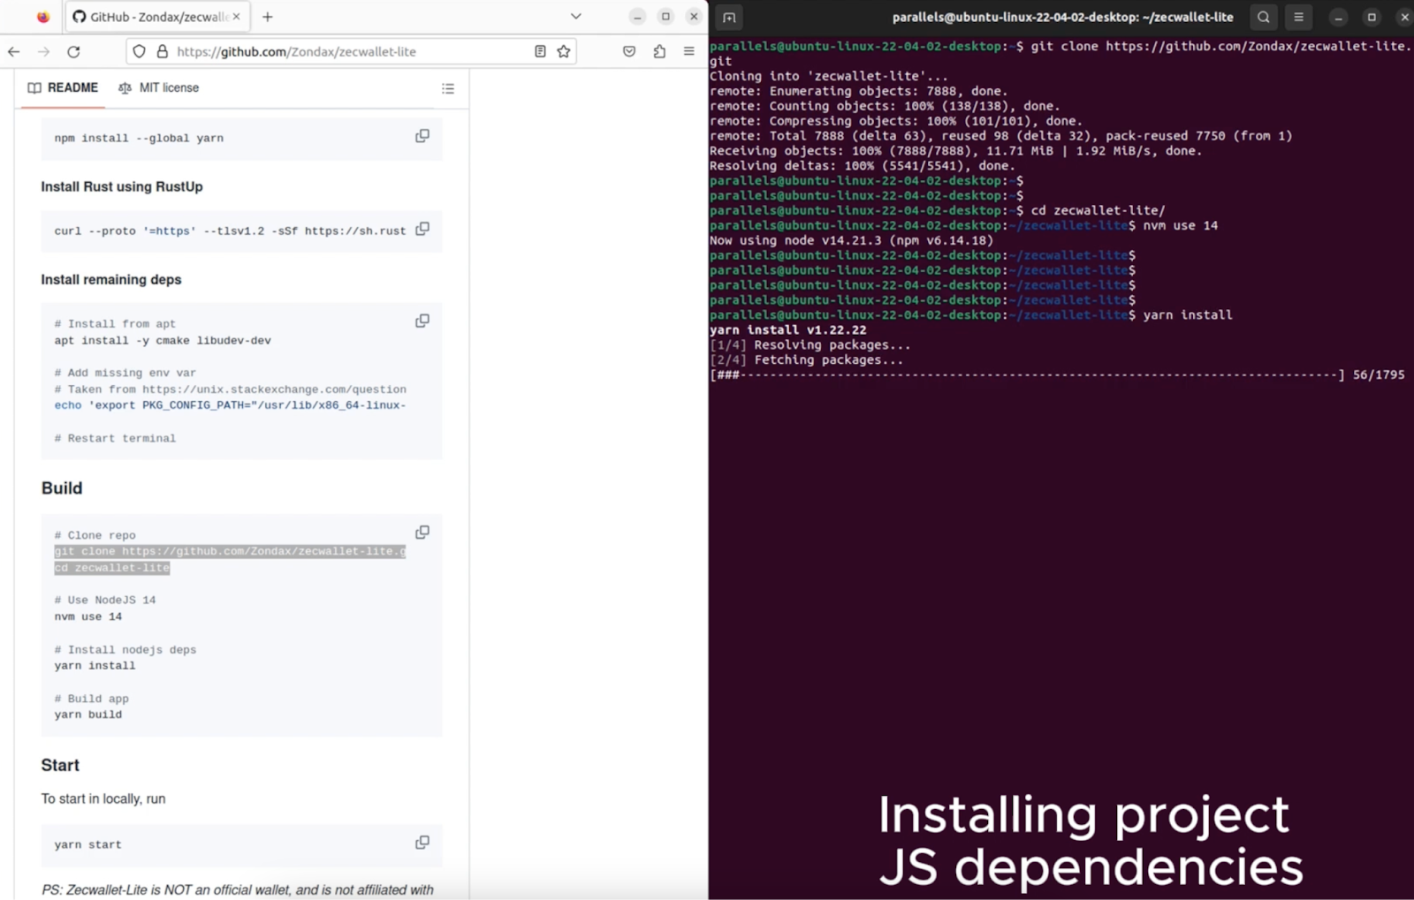Copy the RustUp curl command

coord(422,229)
